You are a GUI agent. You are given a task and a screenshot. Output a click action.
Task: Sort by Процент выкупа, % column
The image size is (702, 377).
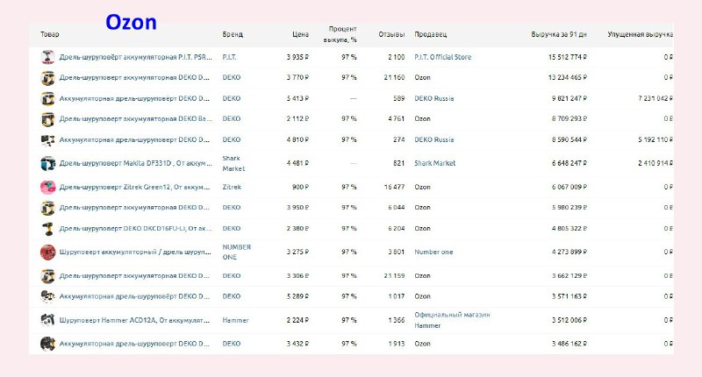point(340,34)
